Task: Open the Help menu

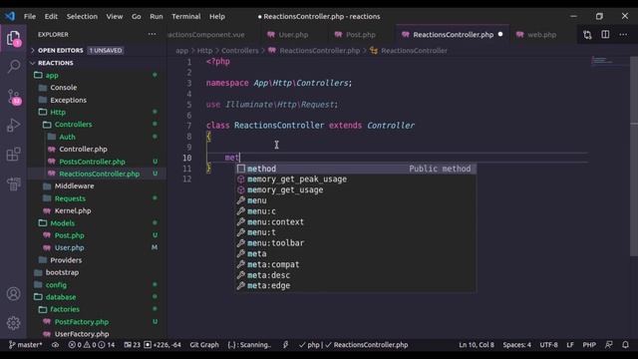Action: pyautogui.click(x=217, y=16)
